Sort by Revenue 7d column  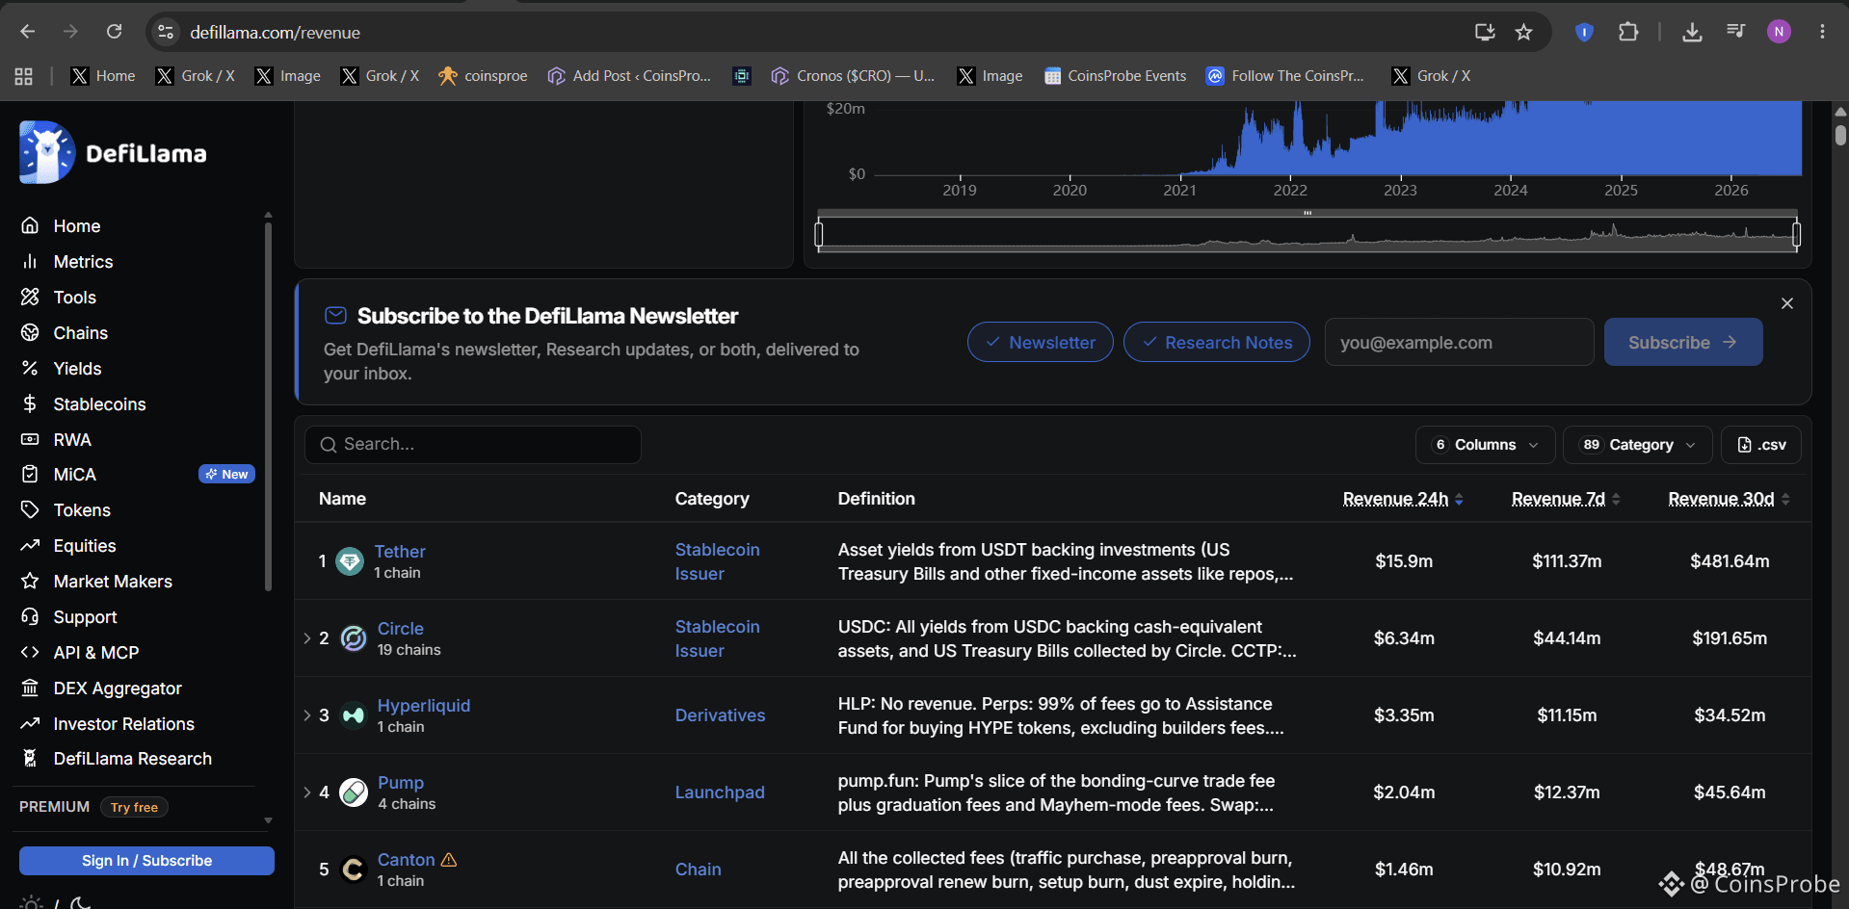tap(1566, 499)
